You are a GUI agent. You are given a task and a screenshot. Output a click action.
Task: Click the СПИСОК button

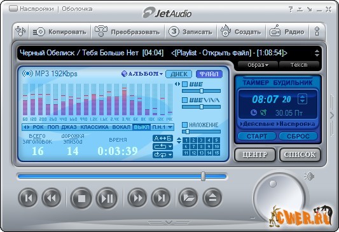pos(300,154)
